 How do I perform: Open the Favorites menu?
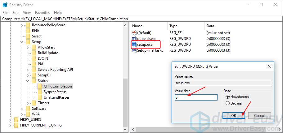[x=43, y=13]
